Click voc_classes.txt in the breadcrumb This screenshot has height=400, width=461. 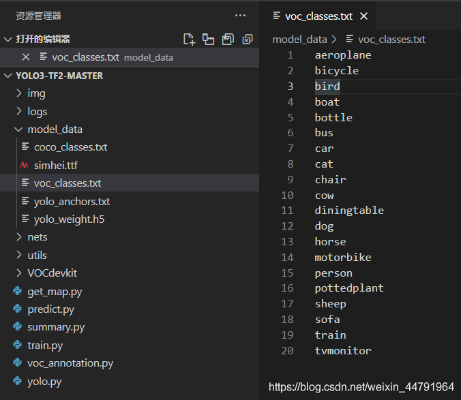coord(391,40)
